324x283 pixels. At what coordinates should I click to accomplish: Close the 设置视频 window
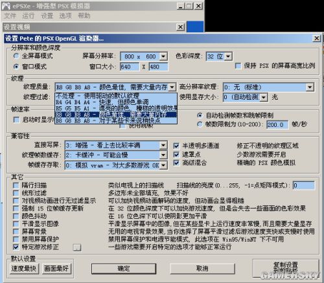click(180, 27)
